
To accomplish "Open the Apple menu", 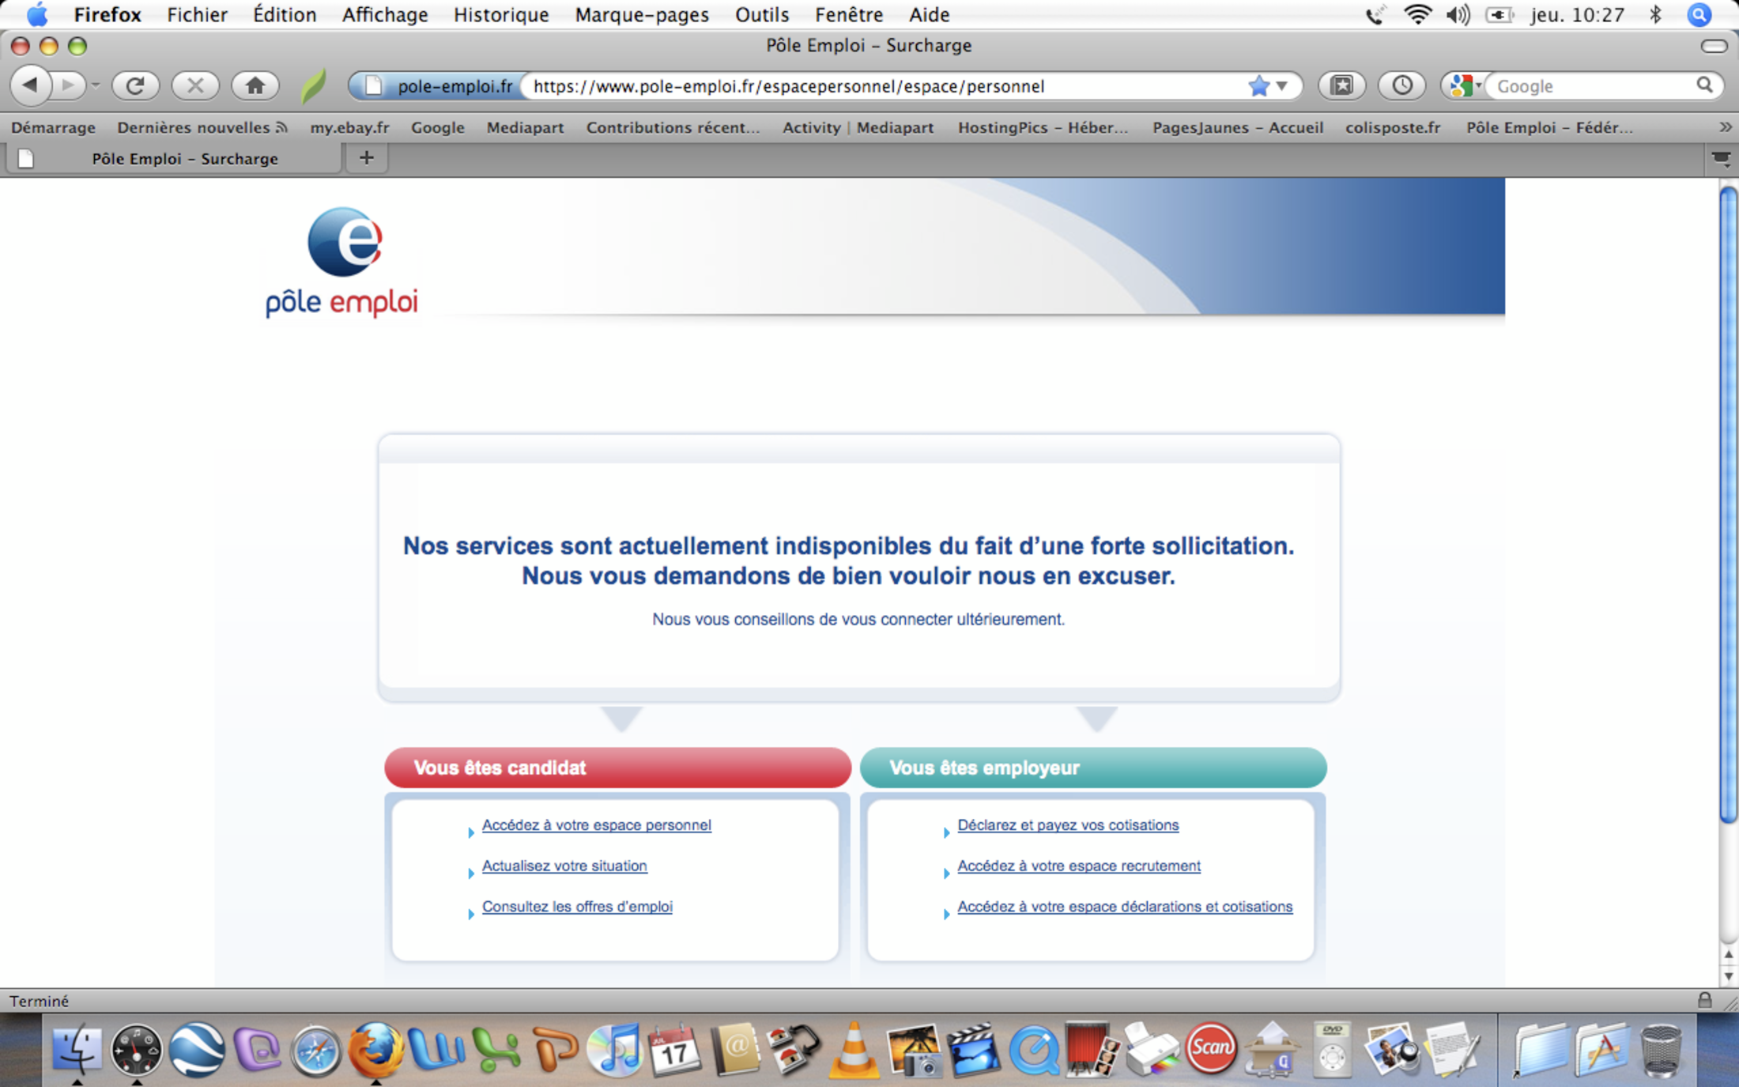I will pos(36,14).
